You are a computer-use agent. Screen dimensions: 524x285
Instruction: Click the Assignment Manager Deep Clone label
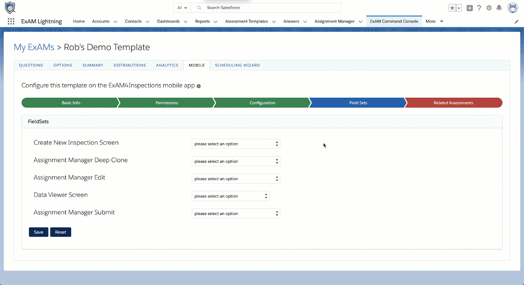pyautogui.click(x=81, y=160)
